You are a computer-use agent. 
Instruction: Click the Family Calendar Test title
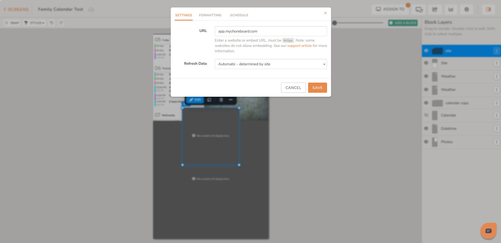61,9
